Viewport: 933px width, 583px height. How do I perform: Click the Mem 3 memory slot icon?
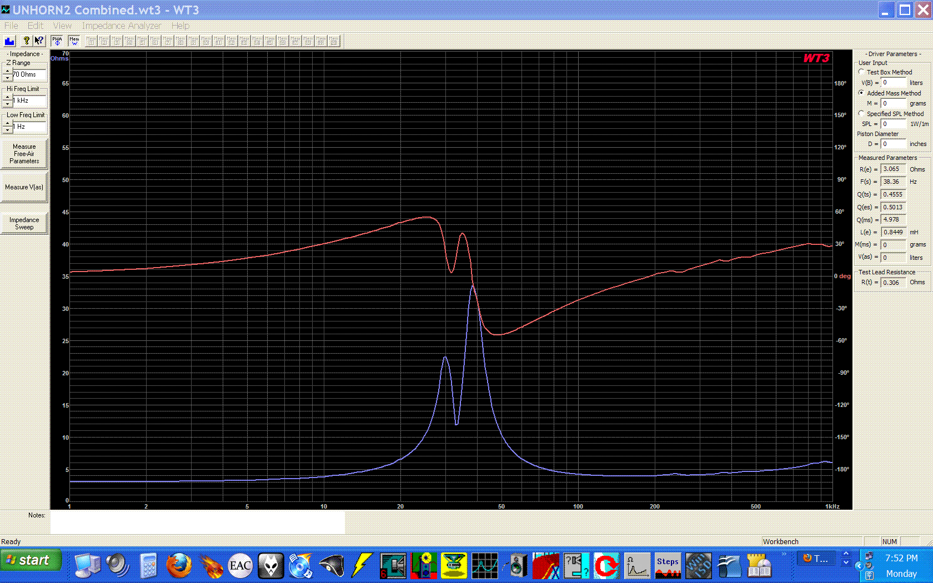(117, 41)
